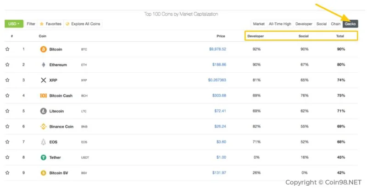Show Favorites coins list

pyautogui.click(x=50, y=24)
